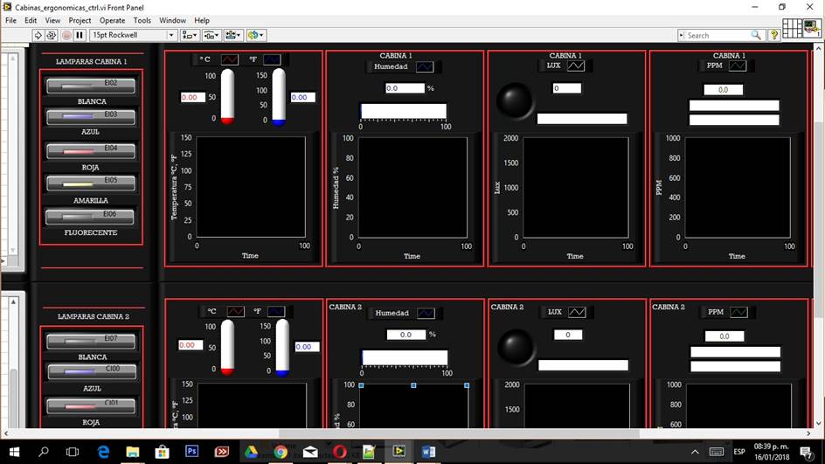
Task: Open the Operate menu
Action: point(112,20)
